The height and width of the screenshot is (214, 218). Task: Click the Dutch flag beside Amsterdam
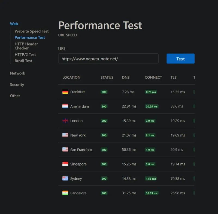[65, 106]
